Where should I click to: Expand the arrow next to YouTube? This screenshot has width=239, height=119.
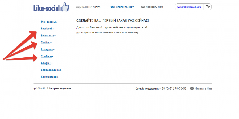point(53,57)
